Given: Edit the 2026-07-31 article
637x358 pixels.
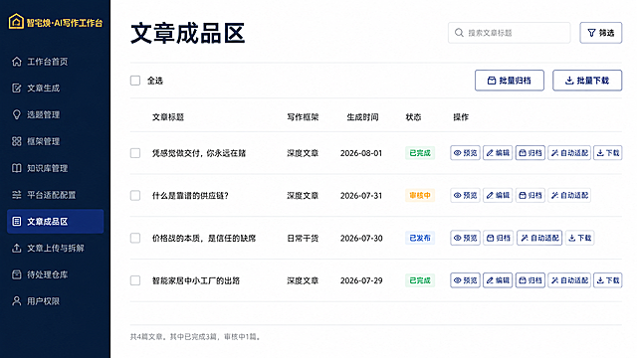Looking at the screenshot, I should click(x=498, y=195).
